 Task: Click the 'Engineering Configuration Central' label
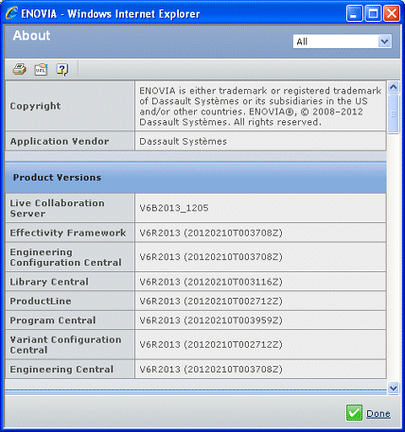pyautogui.click(x=65, y=257)
